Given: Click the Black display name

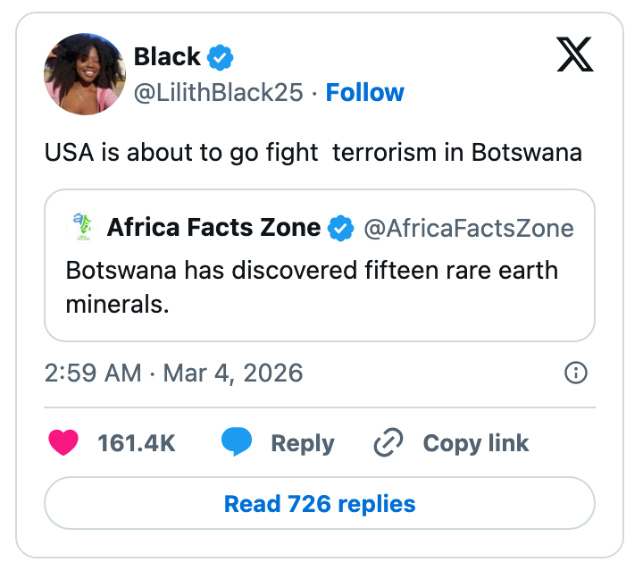Looking at the screenshot, I should click(x=167, y=57).
